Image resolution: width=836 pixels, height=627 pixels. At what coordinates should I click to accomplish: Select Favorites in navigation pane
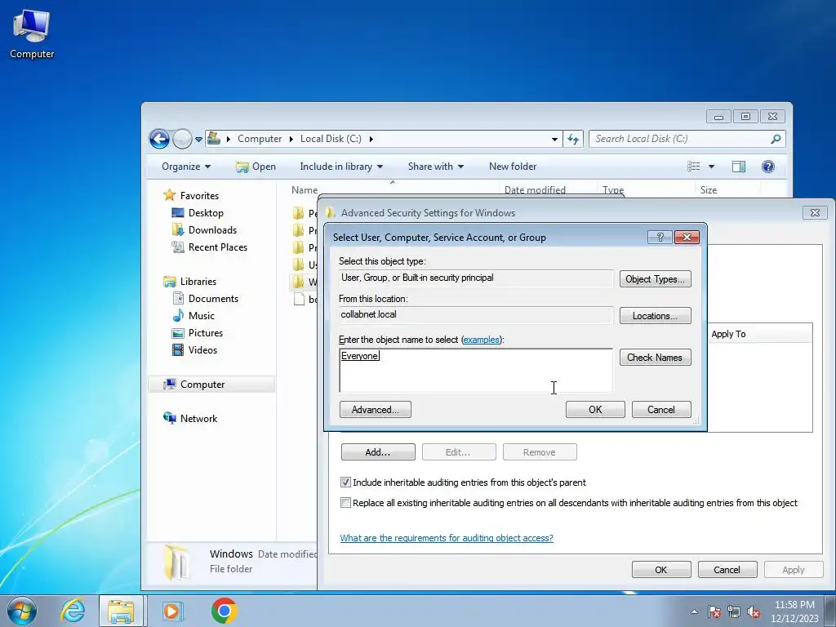click(199, 196)
